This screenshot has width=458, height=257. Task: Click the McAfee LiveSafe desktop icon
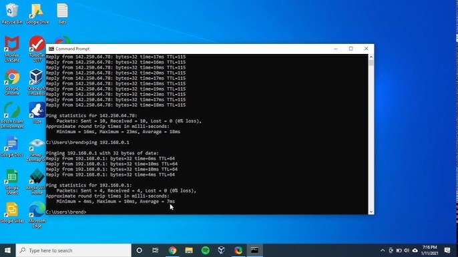[12, 49]
